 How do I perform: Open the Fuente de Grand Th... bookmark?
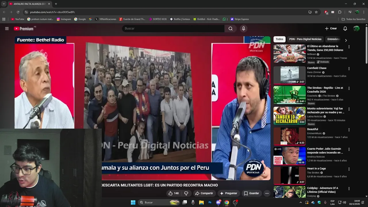(x=132, y=19)
